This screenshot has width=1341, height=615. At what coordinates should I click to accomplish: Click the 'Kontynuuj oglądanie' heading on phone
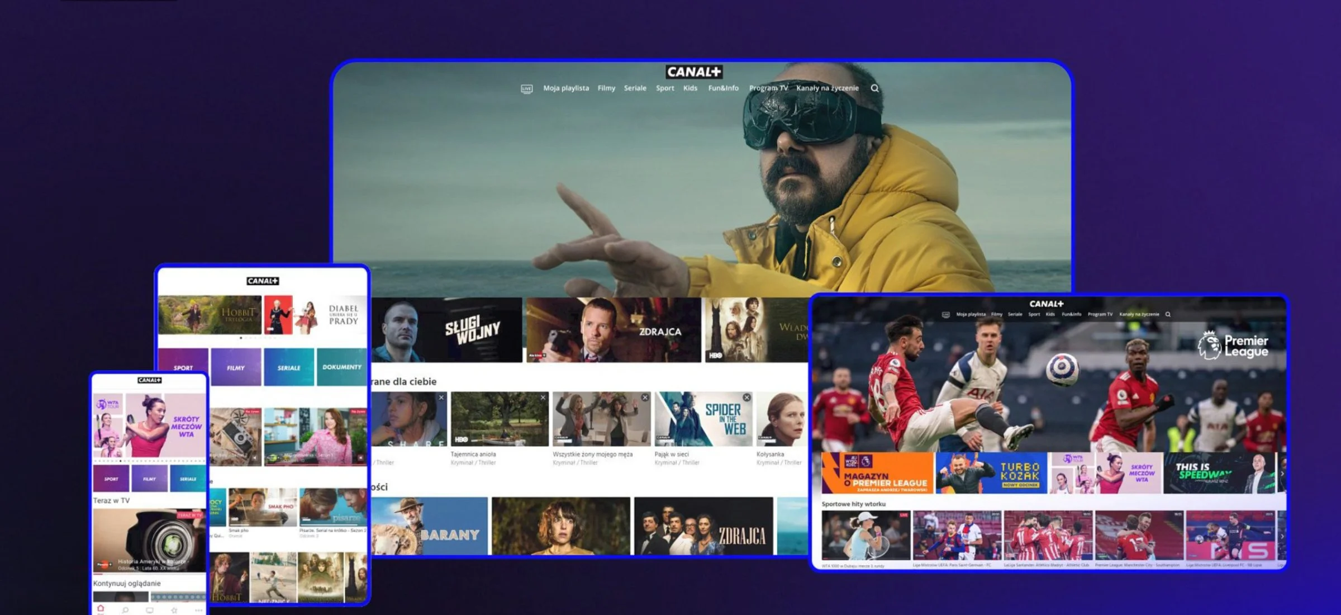pyautogui.click(x=127, y=583)
